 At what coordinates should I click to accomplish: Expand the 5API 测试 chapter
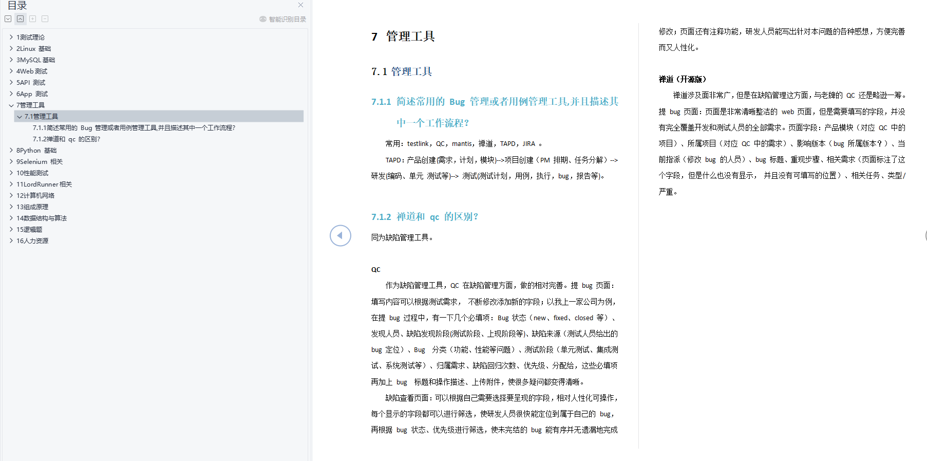11,82
